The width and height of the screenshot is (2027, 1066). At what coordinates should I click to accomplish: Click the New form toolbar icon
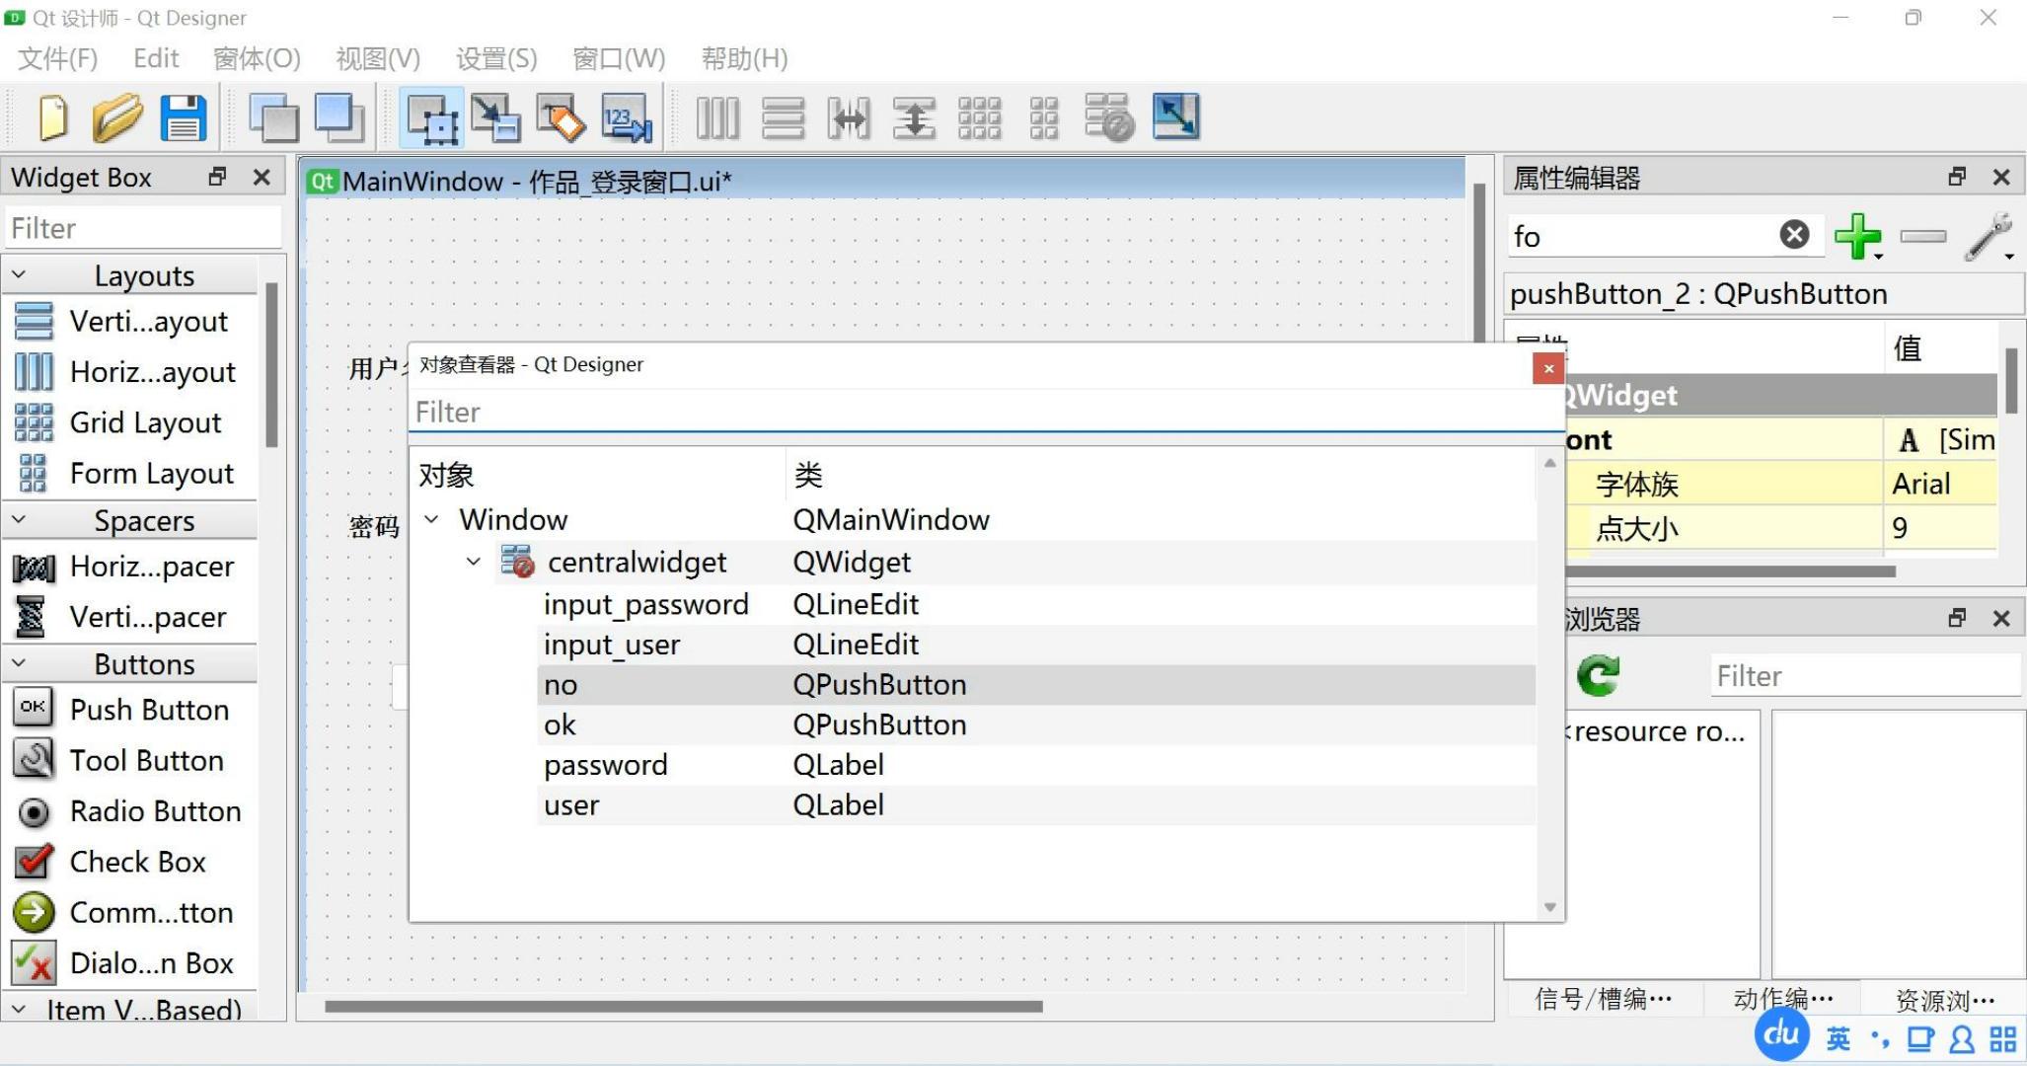click(52, 117)
